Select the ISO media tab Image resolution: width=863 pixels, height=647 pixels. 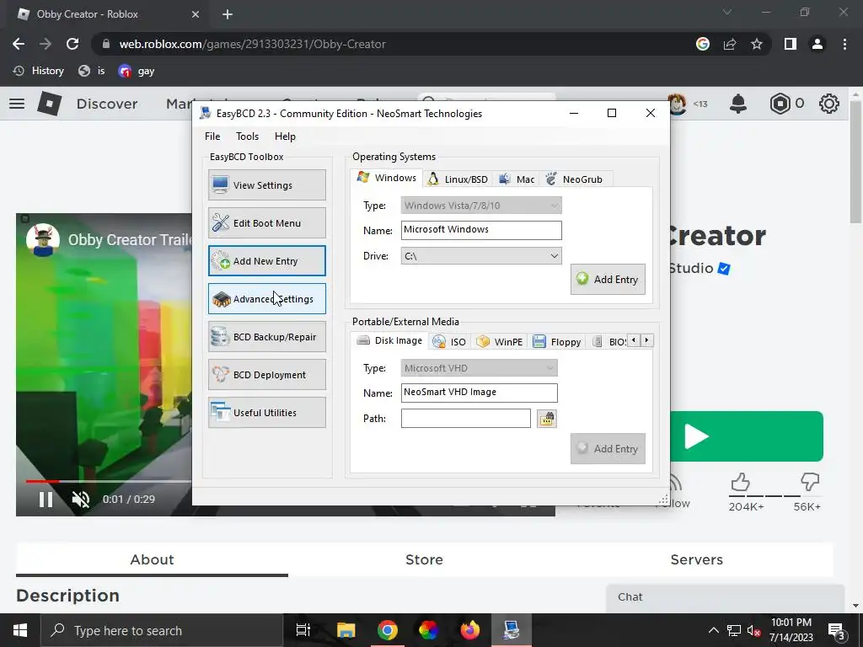[449, 342]
